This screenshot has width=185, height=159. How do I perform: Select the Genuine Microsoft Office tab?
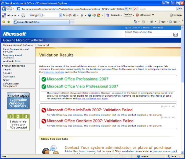point(41,22)
